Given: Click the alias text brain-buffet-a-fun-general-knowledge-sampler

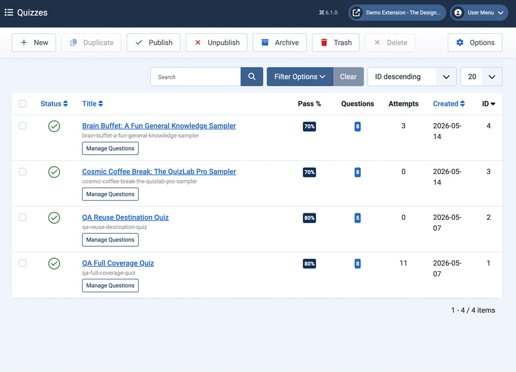Looking at the screenshot, I should click(x=140, y=136).
